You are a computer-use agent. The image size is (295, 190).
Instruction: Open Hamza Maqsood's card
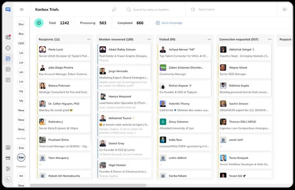click(x=124, y=101)
